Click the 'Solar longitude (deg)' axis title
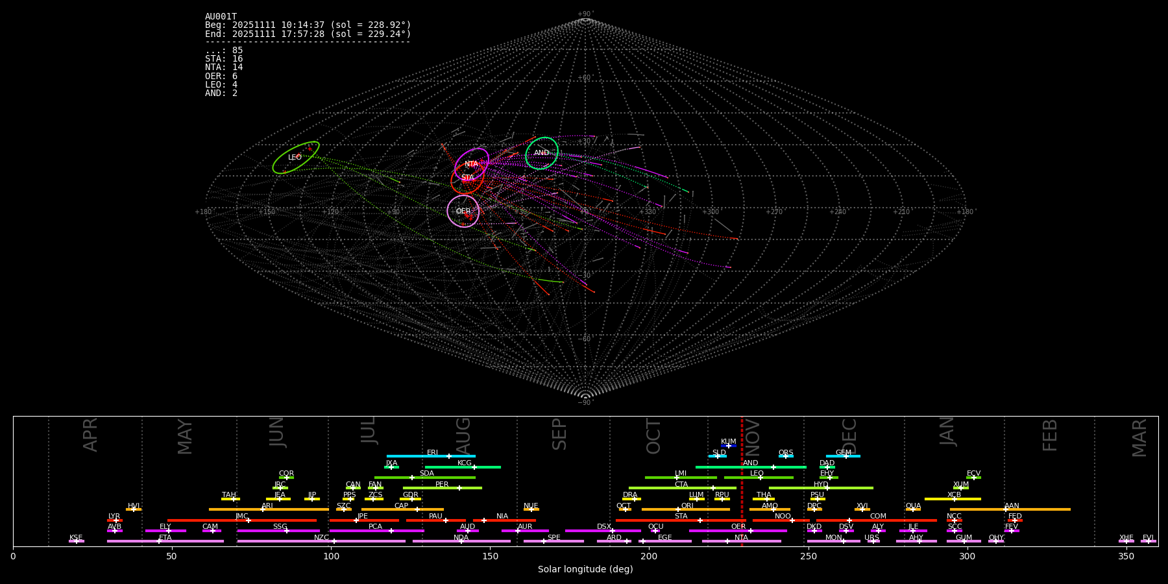Screen dimensions: 1168x584 pyautogui.click(x=585, y=570)
